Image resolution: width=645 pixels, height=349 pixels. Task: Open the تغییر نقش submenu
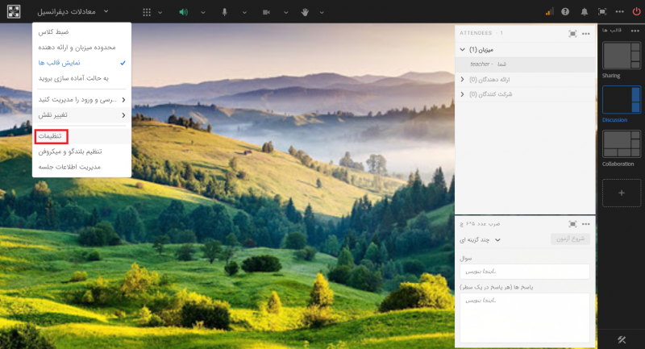point(81,114)
